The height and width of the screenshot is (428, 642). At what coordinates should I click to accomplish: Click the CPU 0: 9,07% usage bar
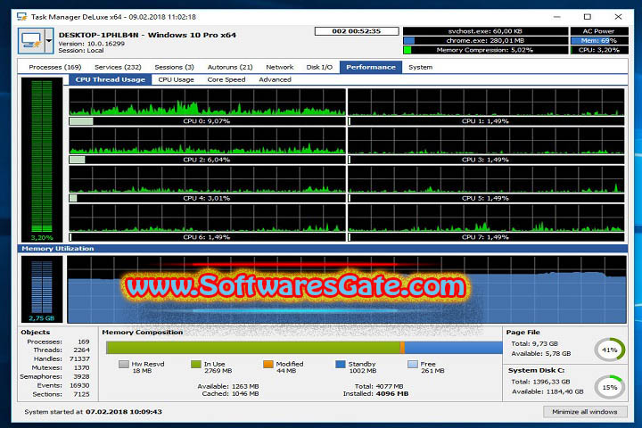click(207, 121)
